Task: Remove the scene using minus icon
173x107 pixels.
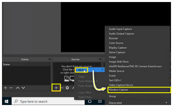Action: click(x=11, y=88)
